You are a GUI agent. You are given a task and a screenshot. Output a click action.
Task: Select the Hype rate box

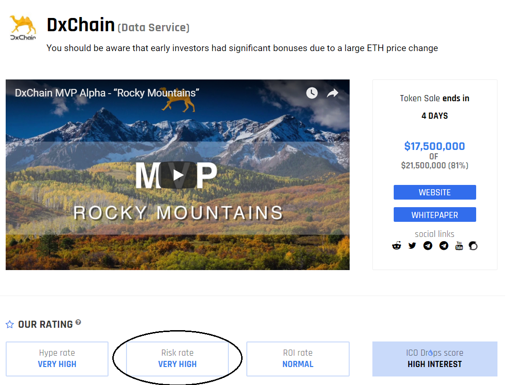[57, 359]
